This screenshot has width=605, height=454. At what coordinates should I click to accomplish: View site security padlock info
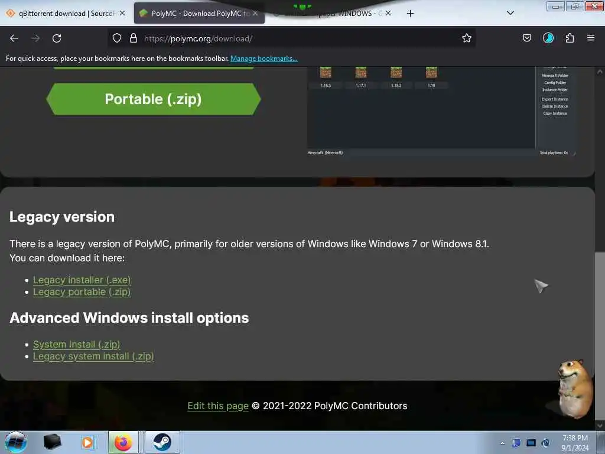134,38
